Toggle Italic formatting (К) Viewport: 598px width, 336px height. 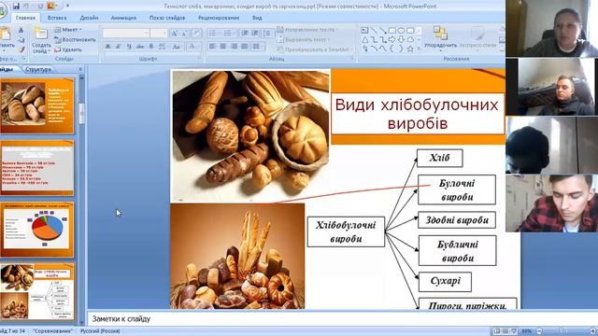pyautogui.click(x=119, y=47)
